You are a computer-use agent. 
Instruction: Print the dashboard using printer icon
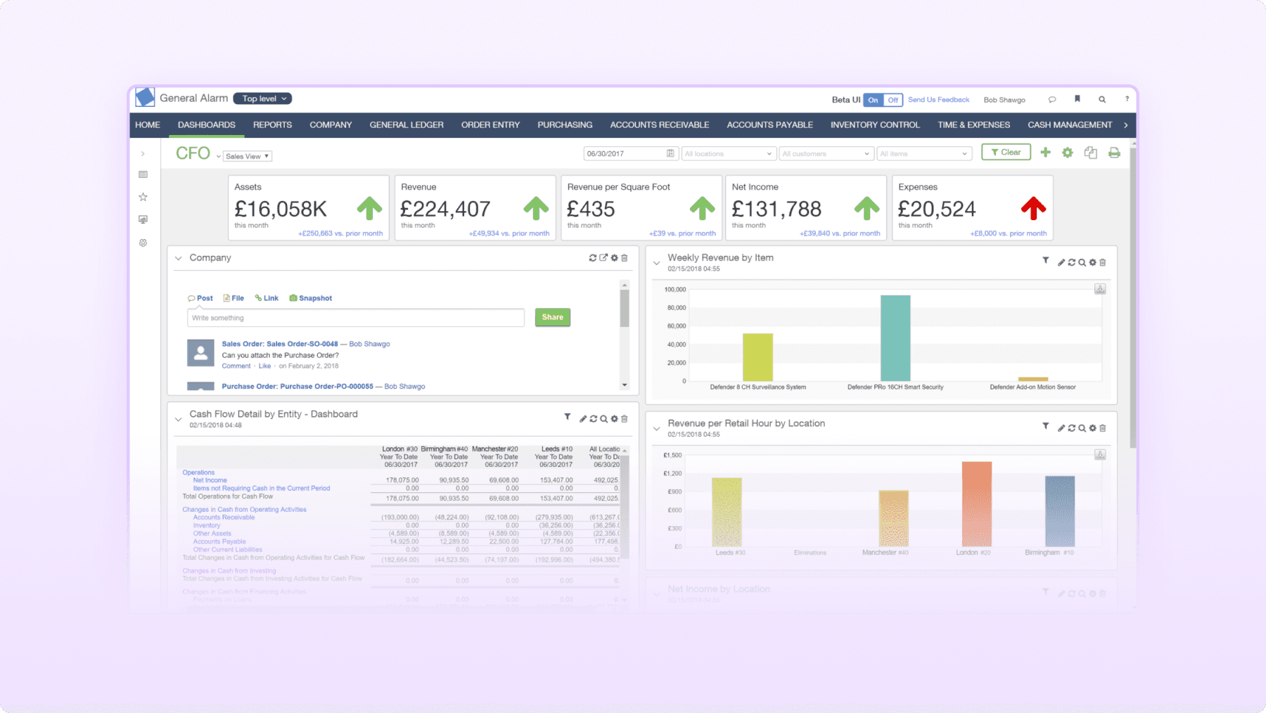(1114, 153)
